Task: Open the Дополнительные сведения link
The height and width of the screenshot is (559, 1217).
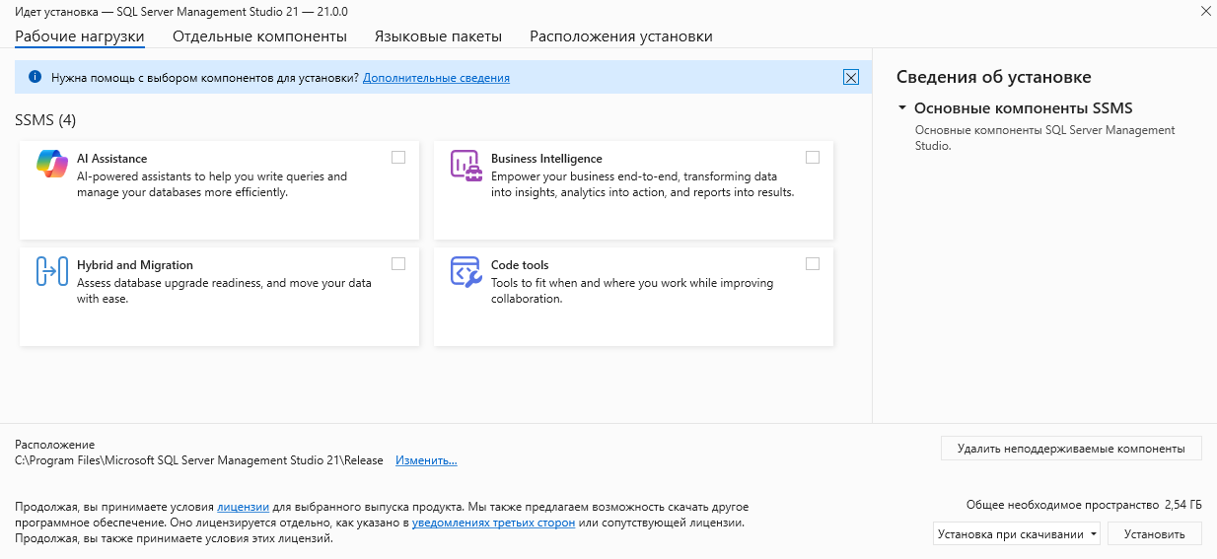Action: point(436,78)
